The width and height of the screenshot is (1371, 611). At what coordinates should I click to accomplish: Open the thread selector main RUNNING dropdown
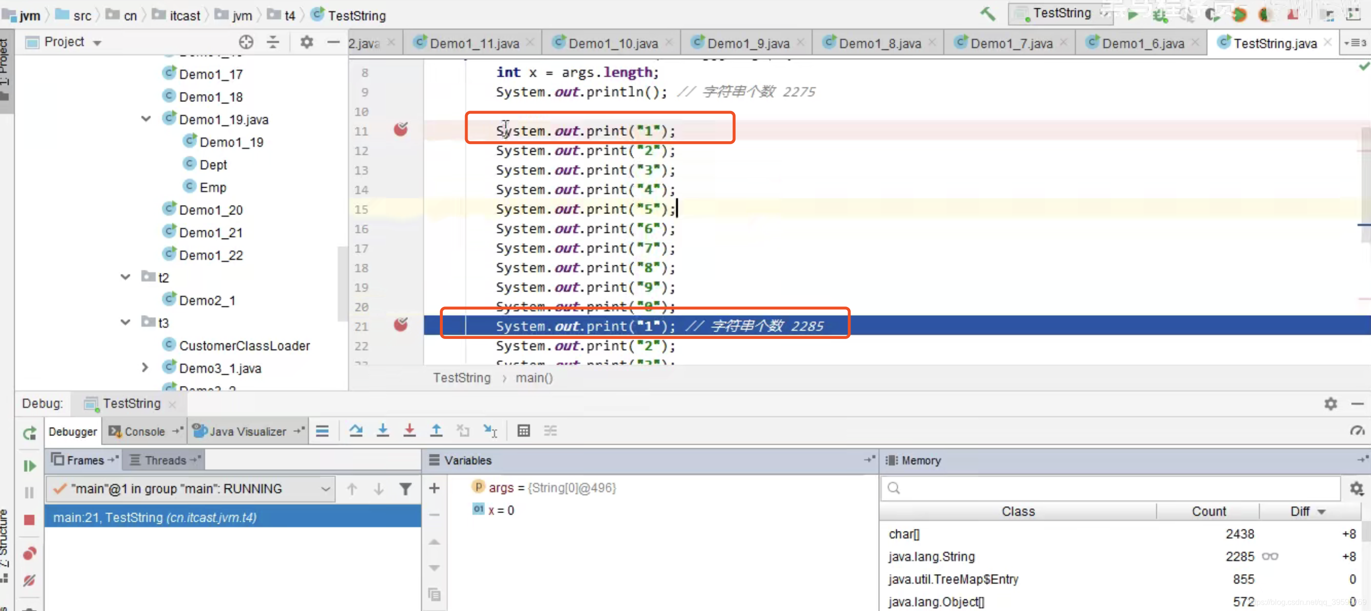click(190, 489)
